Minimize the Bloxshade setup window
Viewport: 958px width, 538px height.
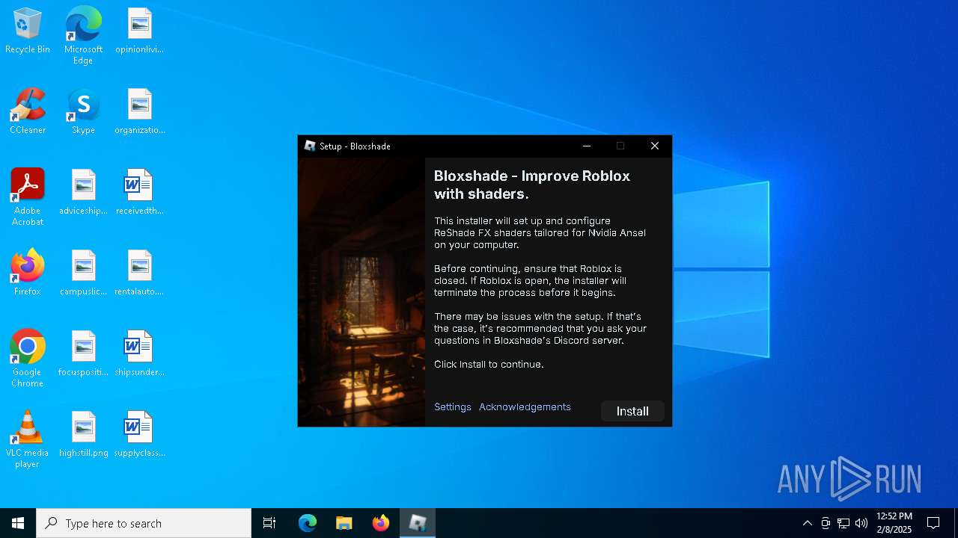coord(587,146)
